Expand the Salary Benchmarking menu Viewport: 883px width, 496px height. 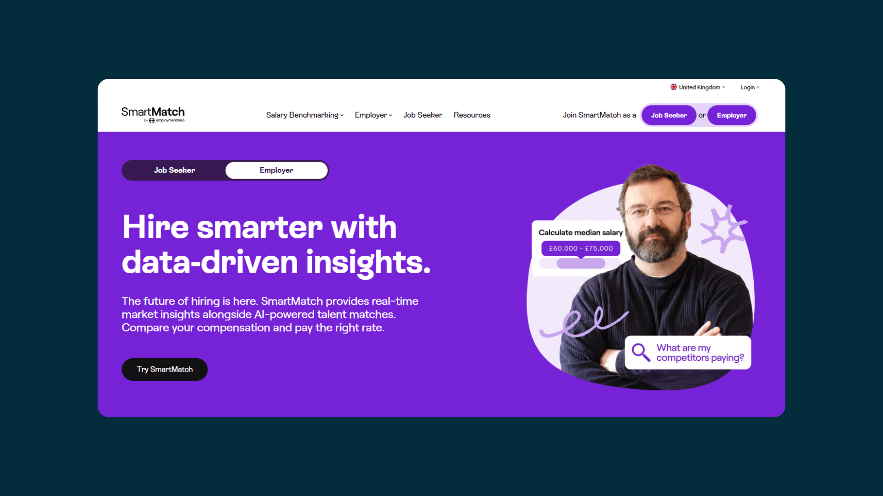click(x=304, y=115)
